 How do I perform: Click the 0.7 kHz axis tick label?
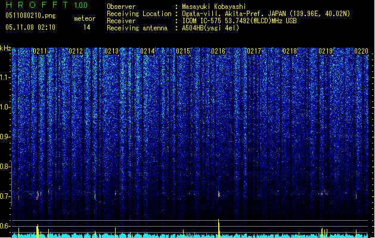(5, 196)
